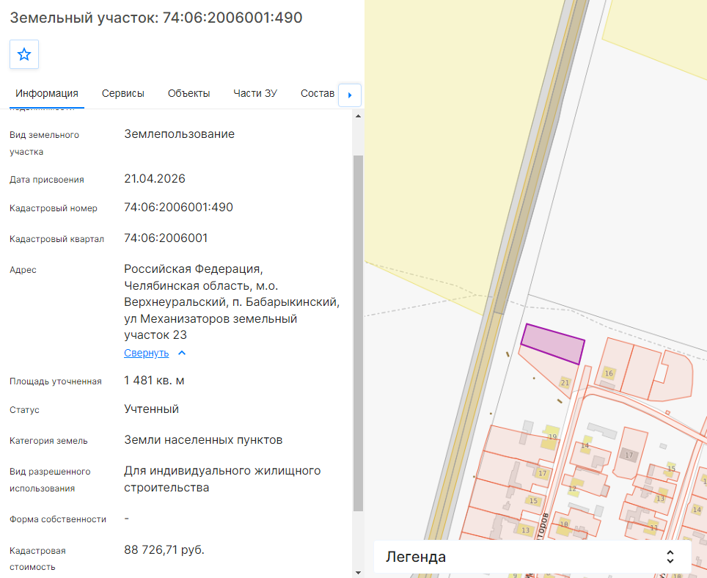The width and height of the screenshot is (707, 578).
Task: Click the area value 1 481 кв. м
Action: click(x=154, y=381)
